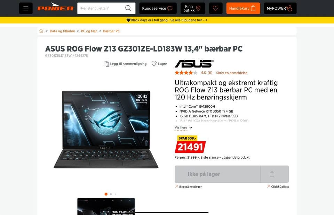Open Data og tilbehør breadcrumb
The image size is (334, 215).
coord(62,31)
